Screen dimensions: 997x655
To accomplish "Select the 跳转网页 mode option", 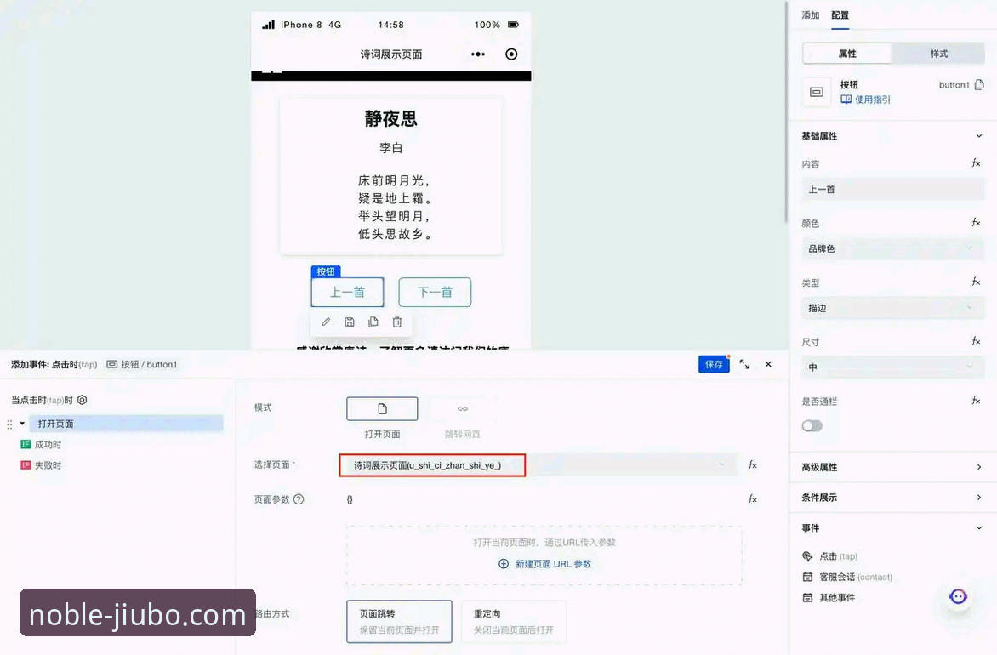I will [x=463, y=409].
